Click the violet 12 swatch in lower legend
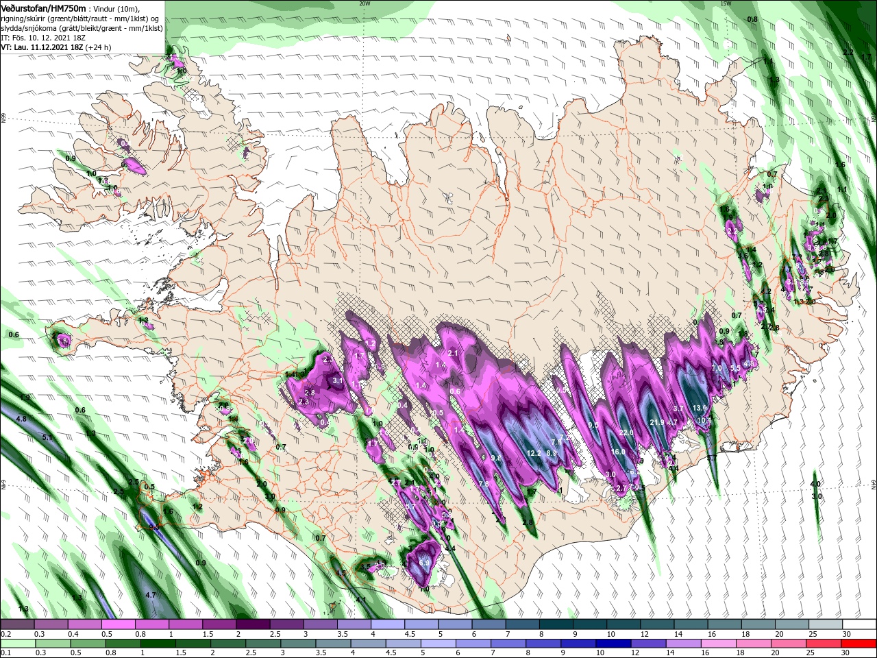 (648, 644)
